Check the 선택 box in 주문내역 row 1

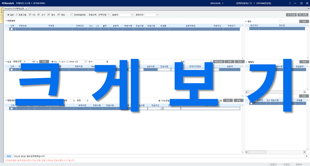tap(11, 29)
